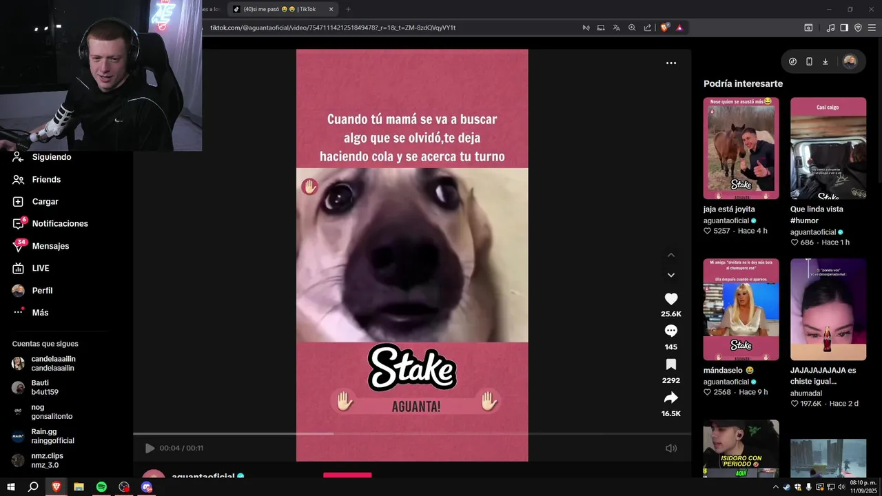Image resolution: width=882 pixels, height=496 pixels.
Task: Open Brave Rewards triangle icon
Action: tap(679, 28)
